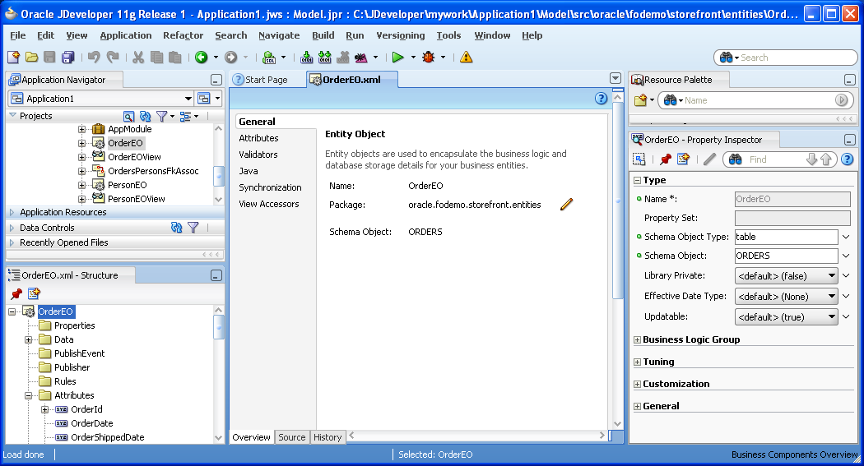Expand the Customization section
The height and width of the screenshot is (466, 864).
(x=638, y=384)
